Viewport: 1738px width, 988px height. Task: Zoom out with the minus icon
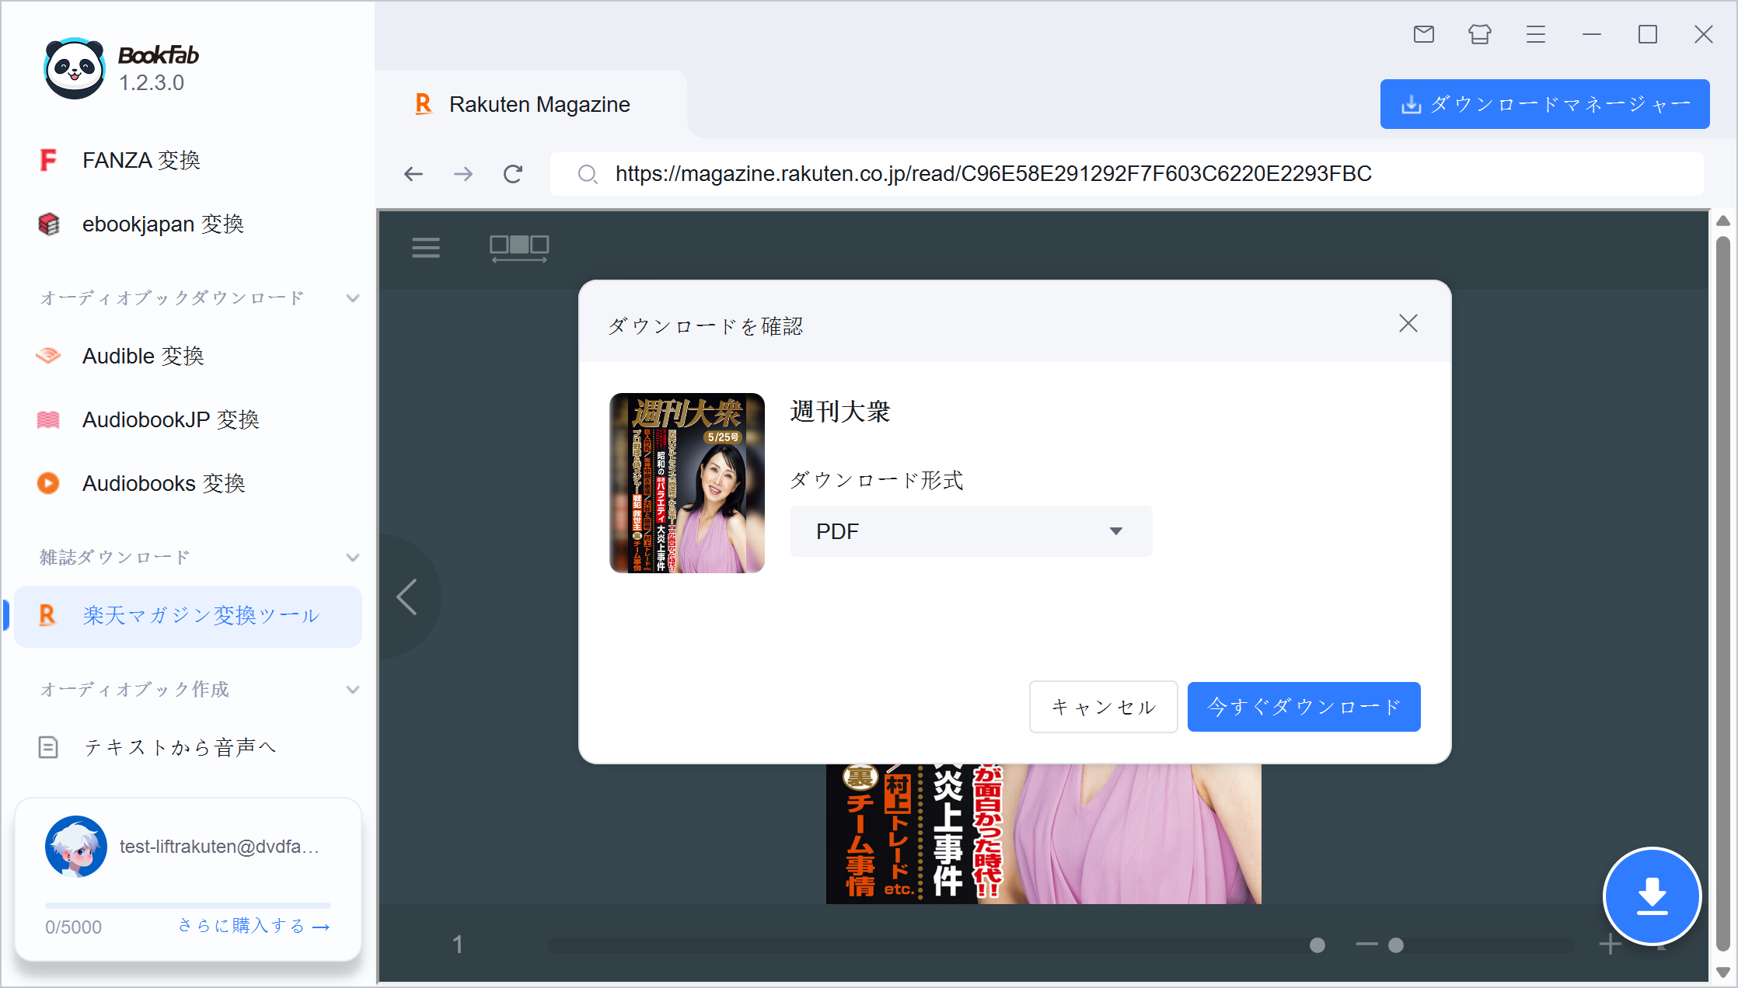coord(1366,945)
